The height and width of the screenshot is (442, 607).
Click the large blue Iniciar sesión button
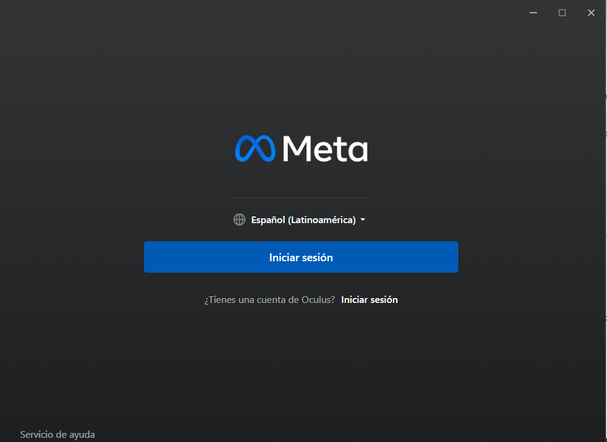coord(301,257)
